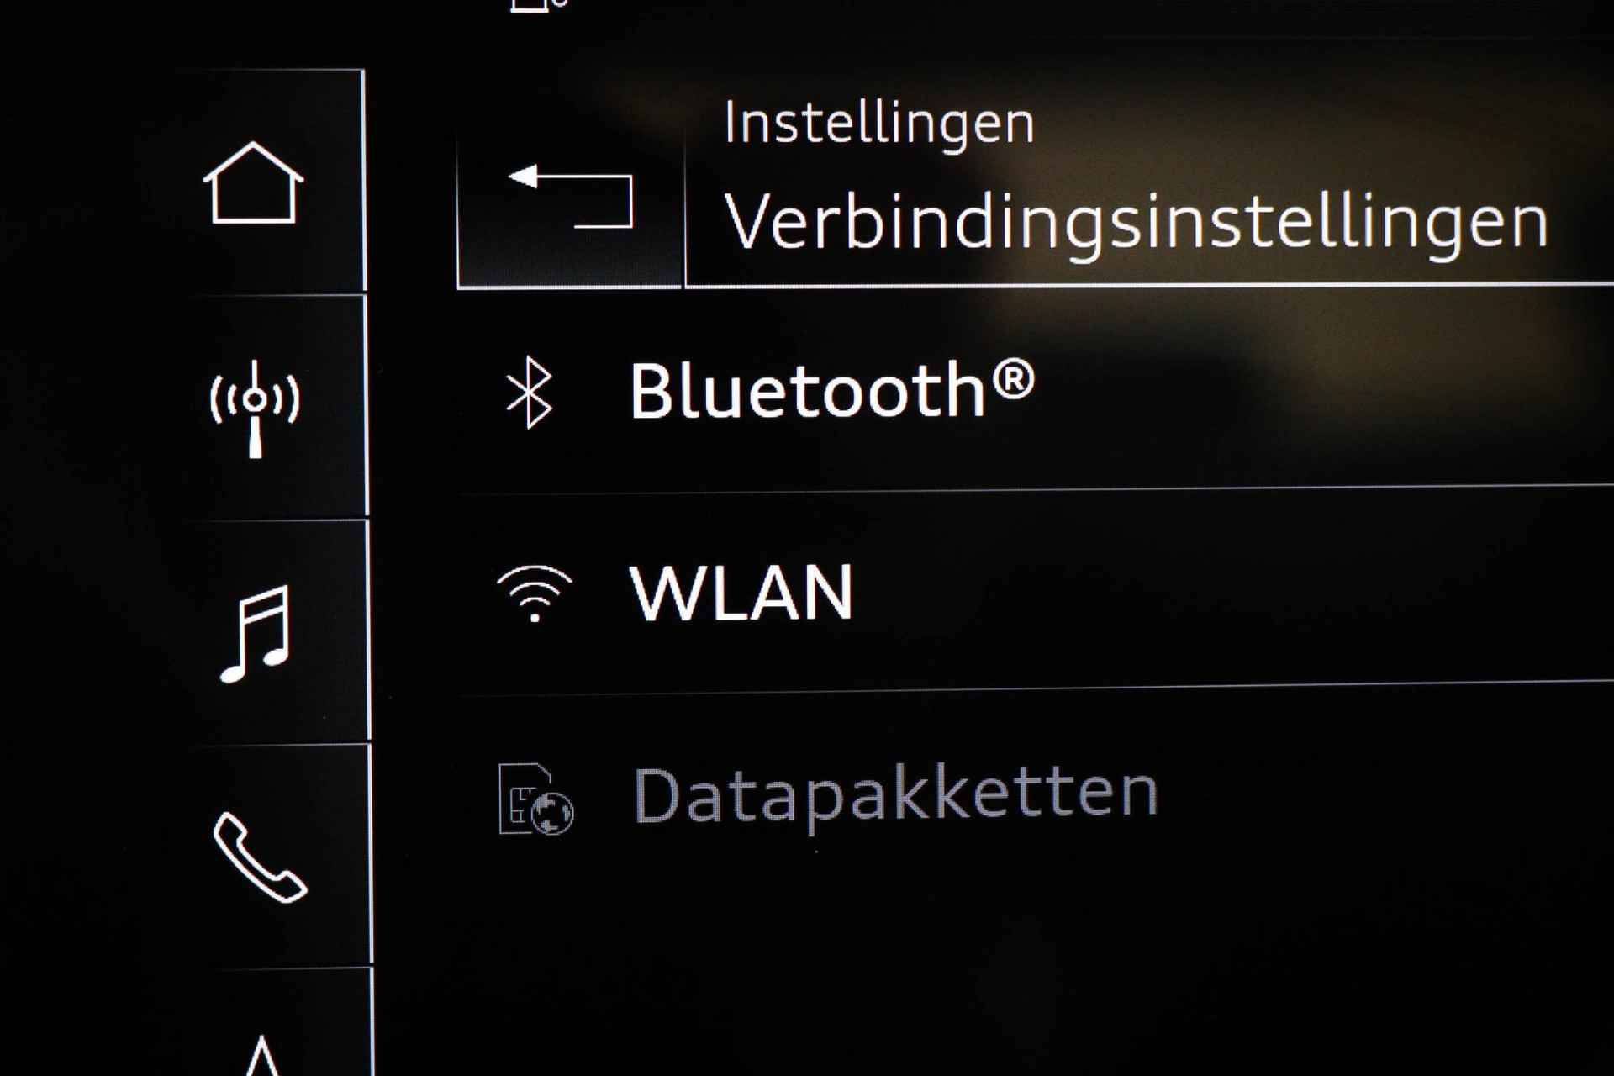Select the navigation arrow icon in sidebar

(261, 1056)
